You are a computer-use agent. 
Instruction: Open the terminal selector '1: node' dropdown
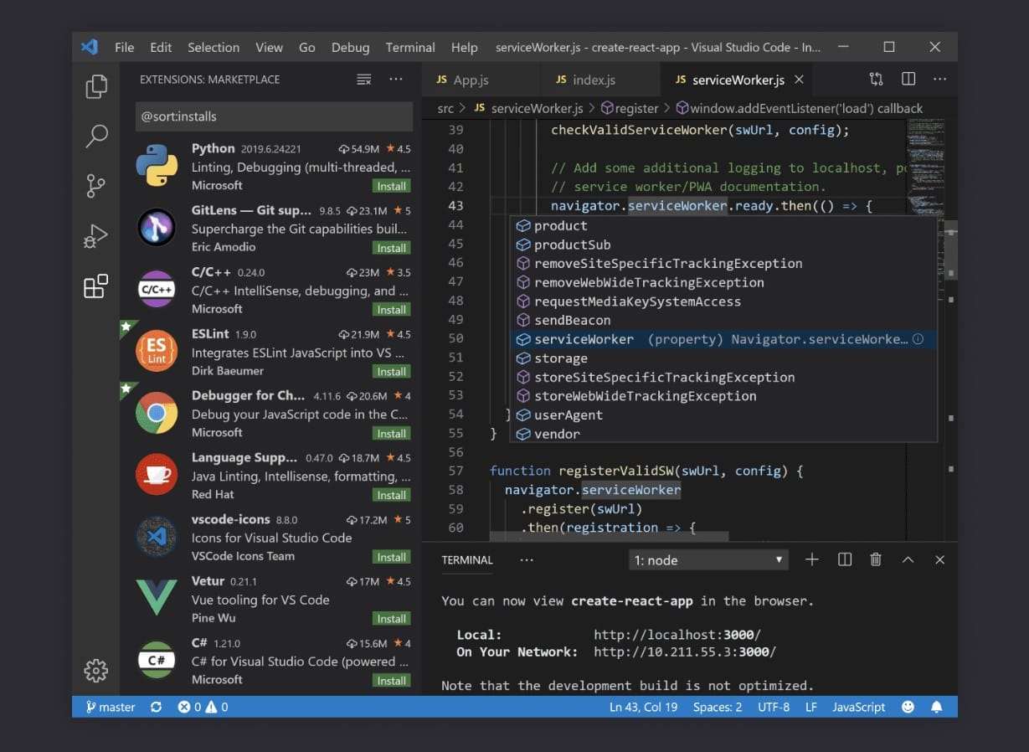(708, 559)
